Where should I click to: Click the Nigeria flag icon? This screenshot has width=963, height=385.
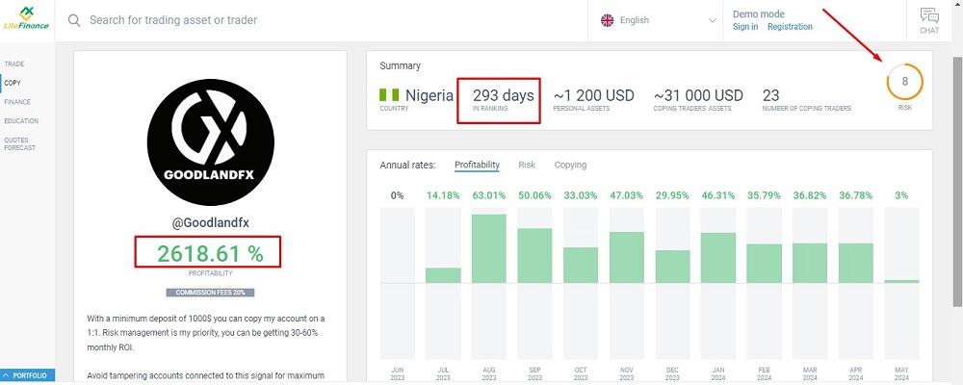[389, 95]
